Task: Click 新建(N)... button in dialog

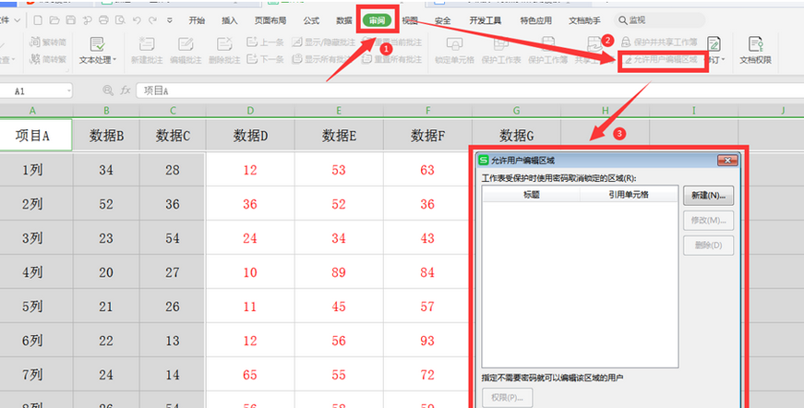Action: click(x=708, y=196)
